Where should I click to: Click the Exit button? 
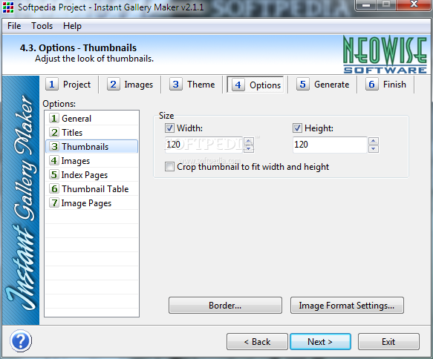(x=388, y=342)
